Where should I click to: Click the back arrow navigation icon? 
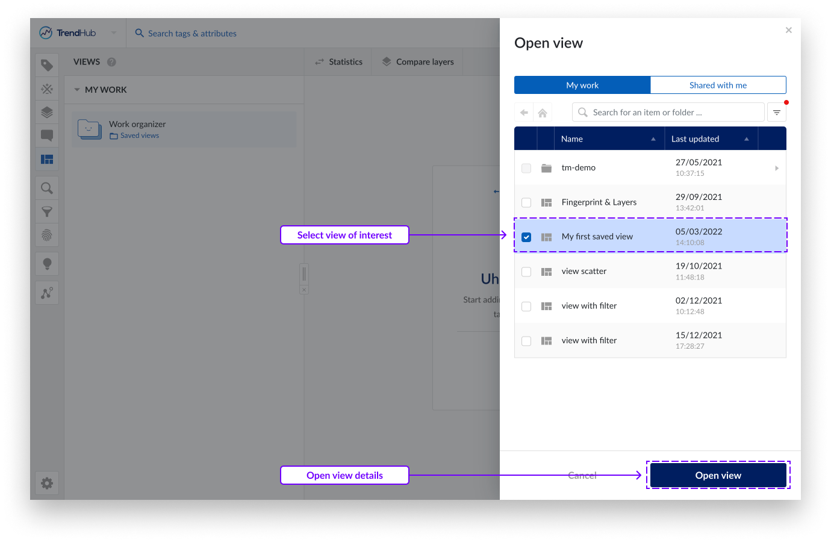coord(524,113)
